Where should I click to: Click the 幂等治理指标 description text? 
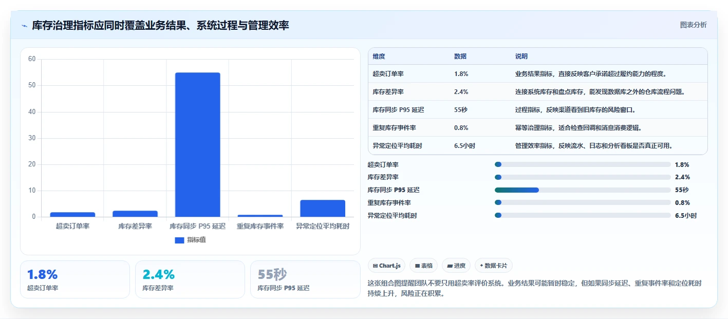point(578,128)
